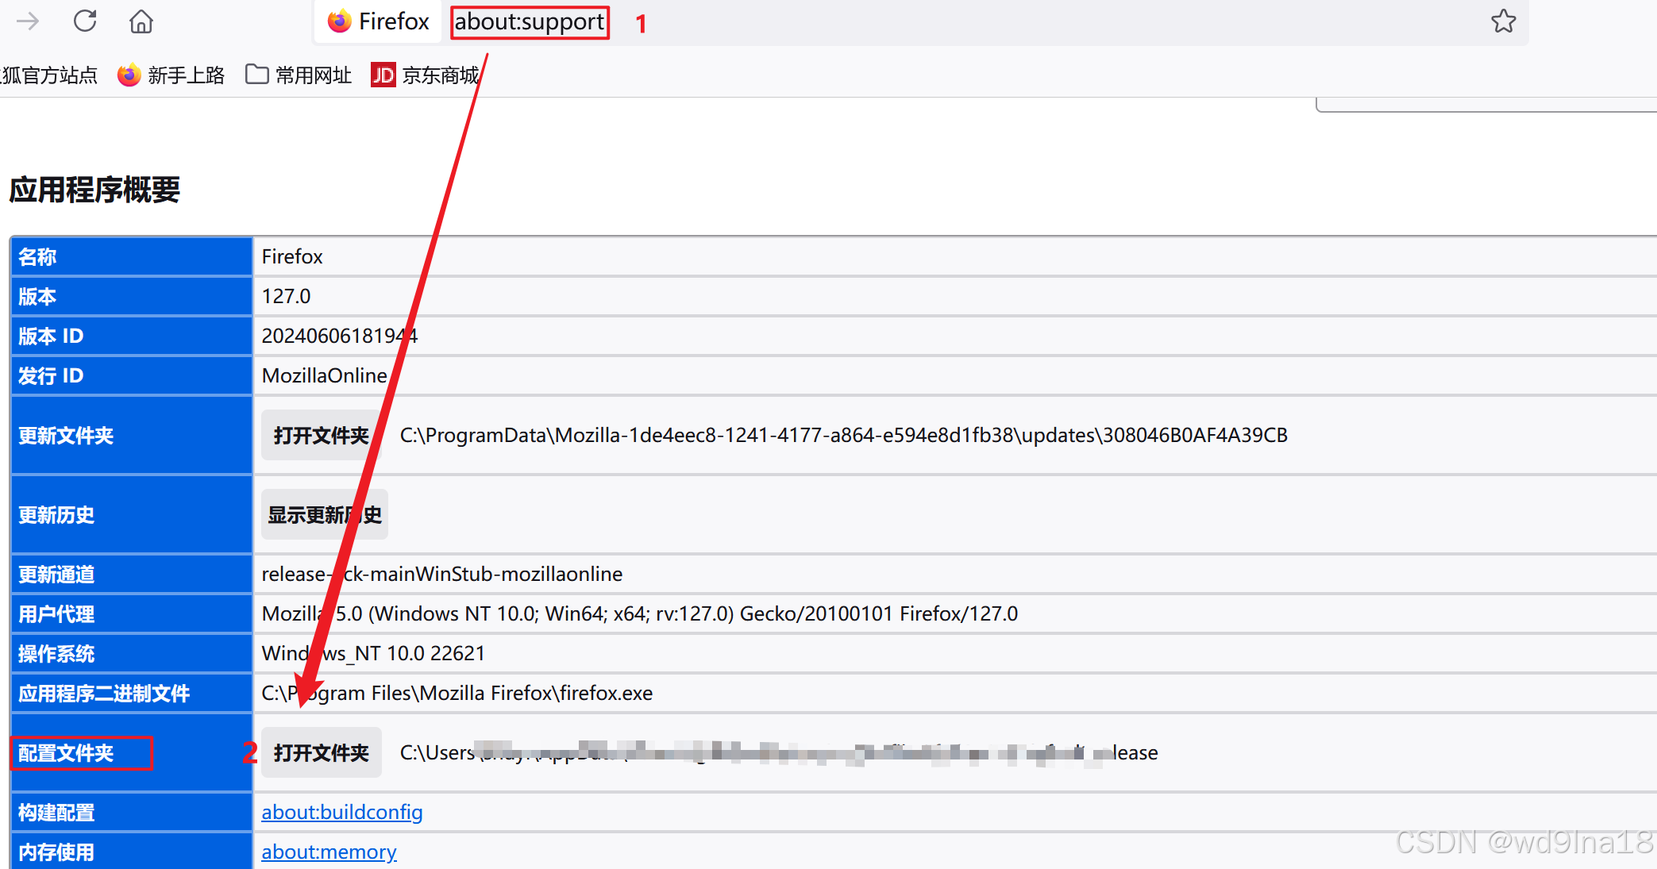1657x869 pixels.
Task: Select the update folder path text
Action: 844,435
